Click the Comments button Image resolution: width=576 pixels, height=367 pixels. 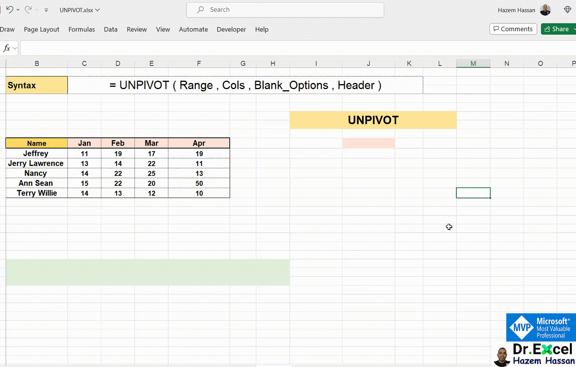point(513,29)
